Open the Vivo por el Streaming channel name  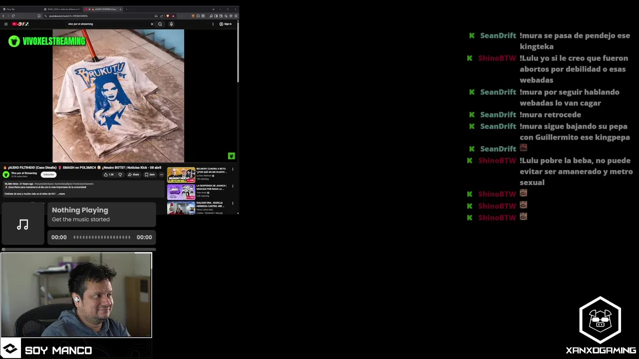pos(24,173)
